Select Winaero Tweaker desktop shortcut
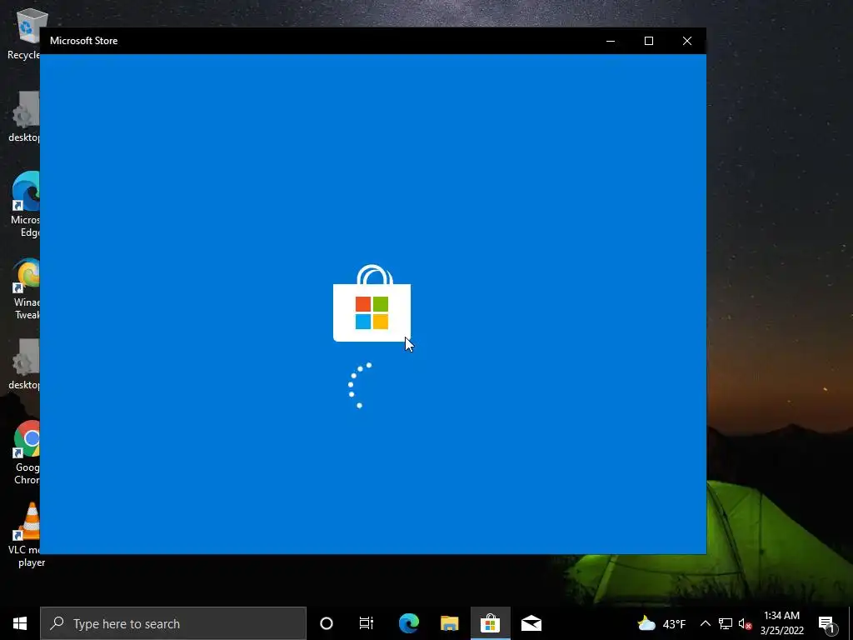853x640 pixels. 25,288
